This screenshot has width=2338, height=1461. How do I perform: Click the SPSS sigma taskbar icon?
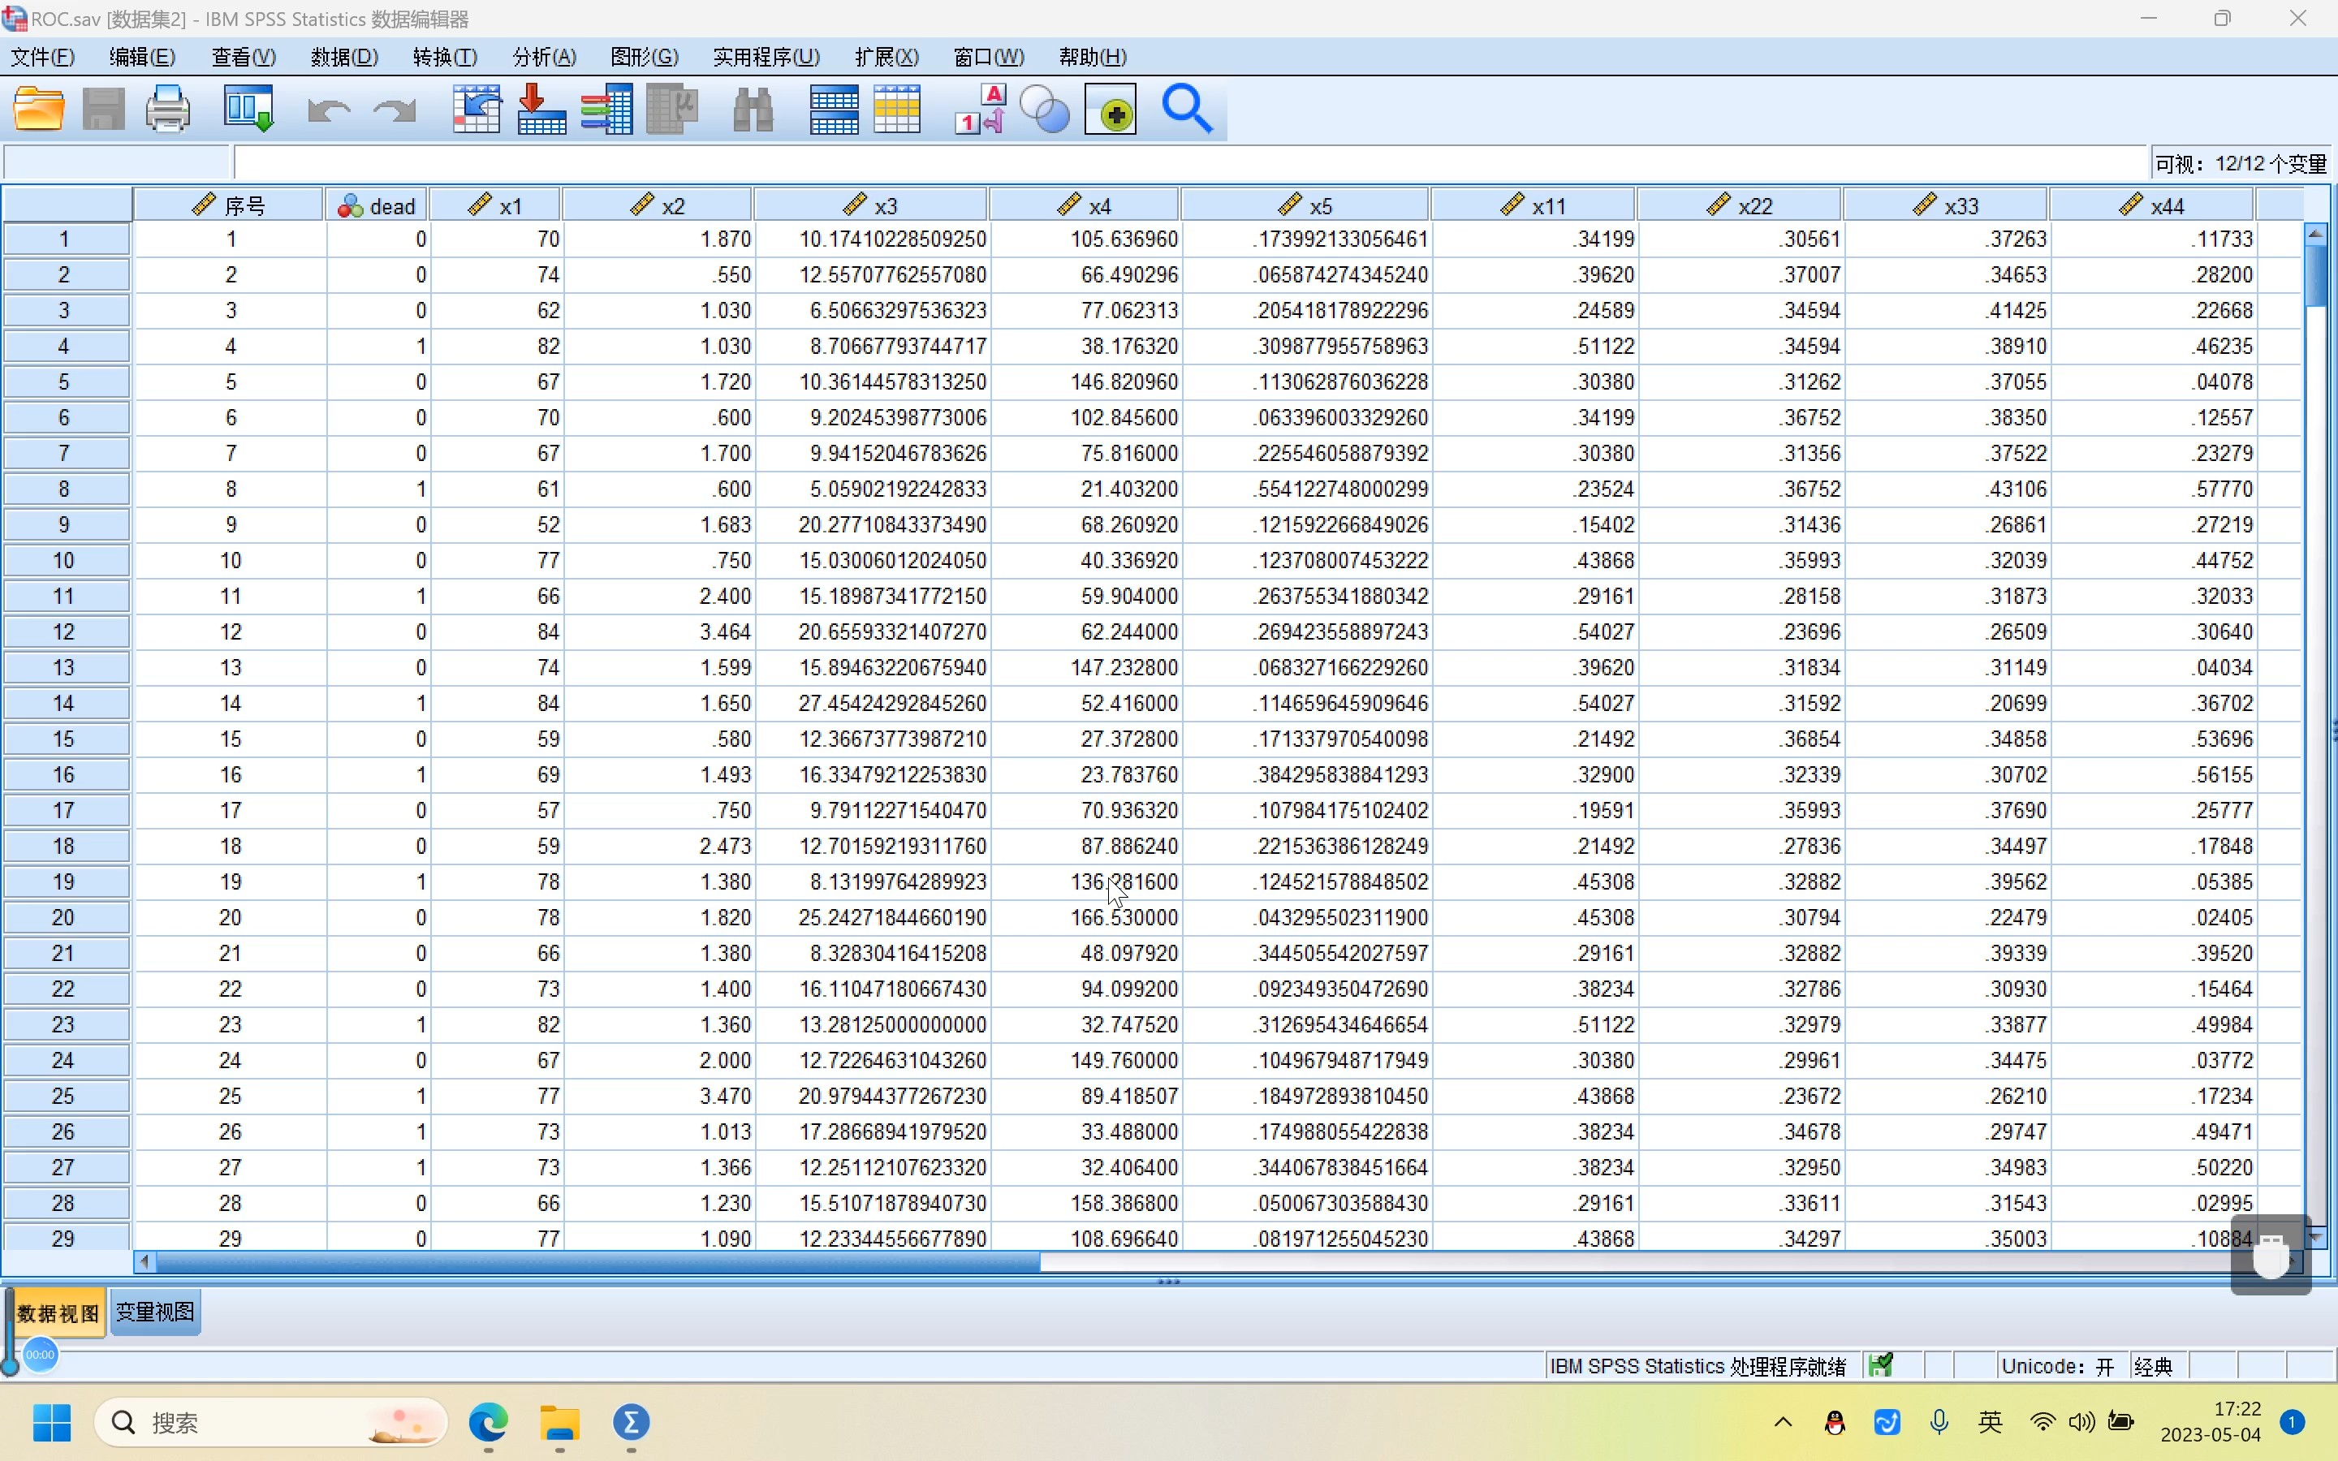[631, 1422]
